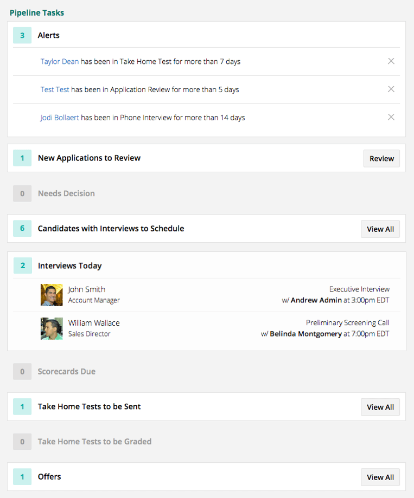Screen dimensions: 414x498
Task: Open Jodi Bollaert's candidate profile link
Action: [60, 118]
